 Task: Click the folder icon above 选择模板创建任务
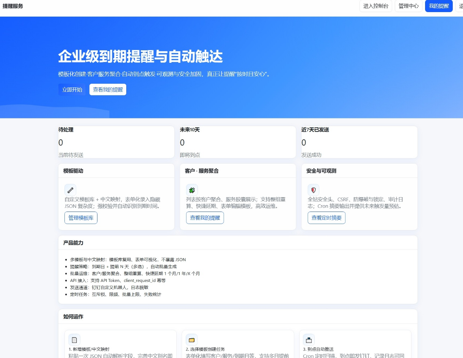pos(191,340)
